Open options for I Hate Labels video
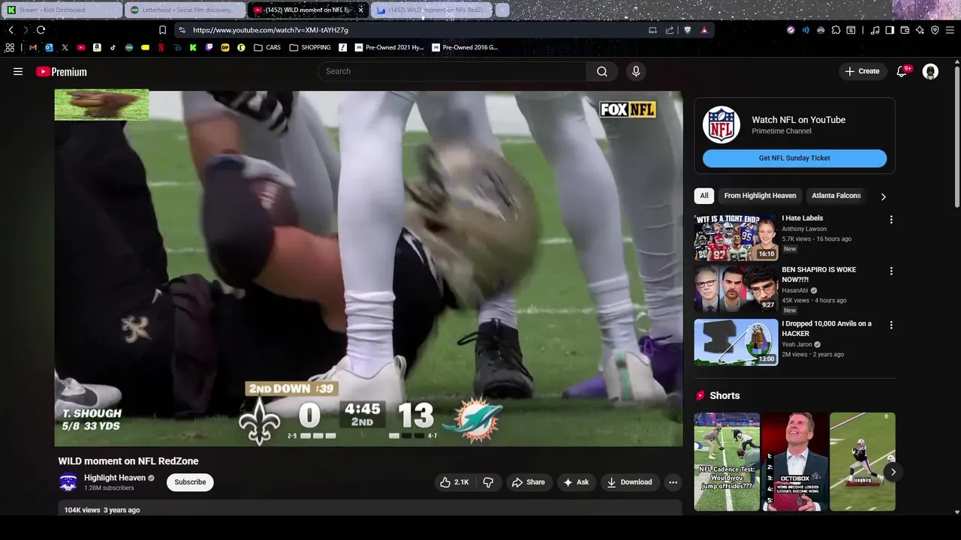This screenshot has width=961, height=540. pos(891,220)
